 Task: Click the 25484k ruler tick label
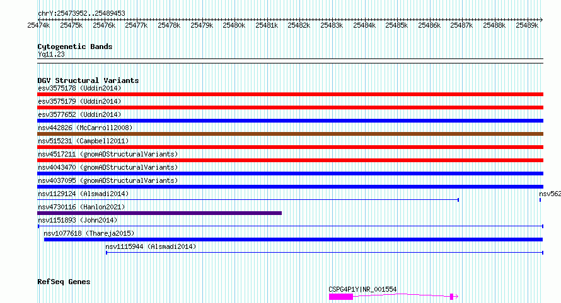click(364, 25)
